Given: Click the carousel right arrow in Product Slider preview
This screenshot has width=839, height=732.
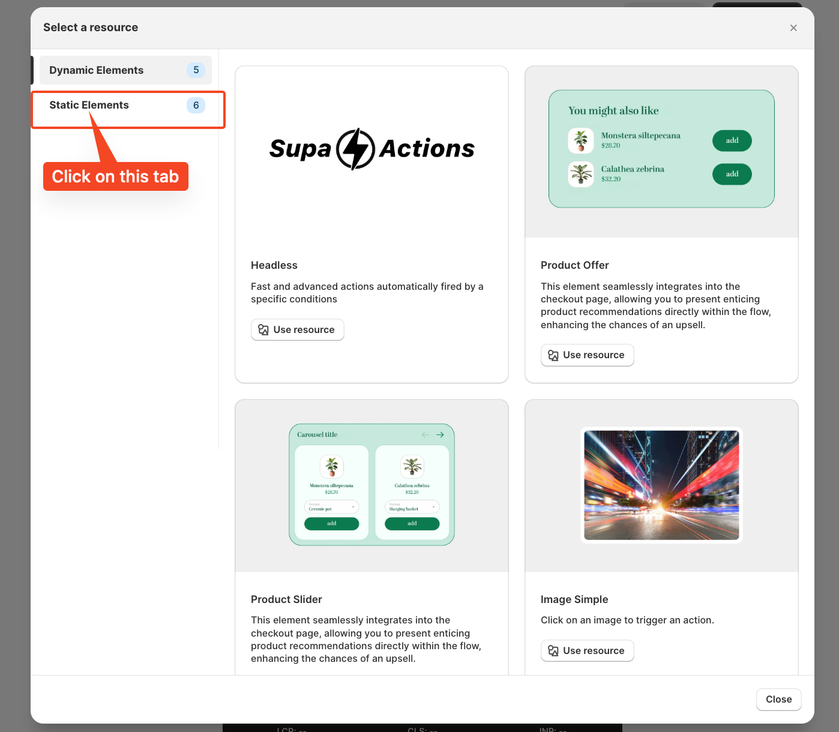Looking at the screenshot, I should [440, 434].
